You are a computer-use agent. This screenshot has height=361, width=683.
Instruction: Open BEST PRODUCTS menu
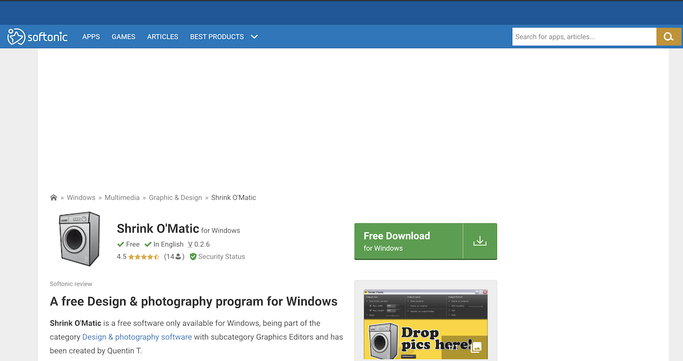pyautogui.click(x=217, y=37)
